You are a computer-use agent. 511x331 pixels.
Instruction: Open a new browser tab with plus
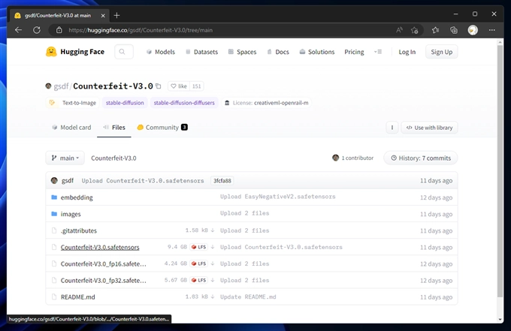click(x=116, y=15)
